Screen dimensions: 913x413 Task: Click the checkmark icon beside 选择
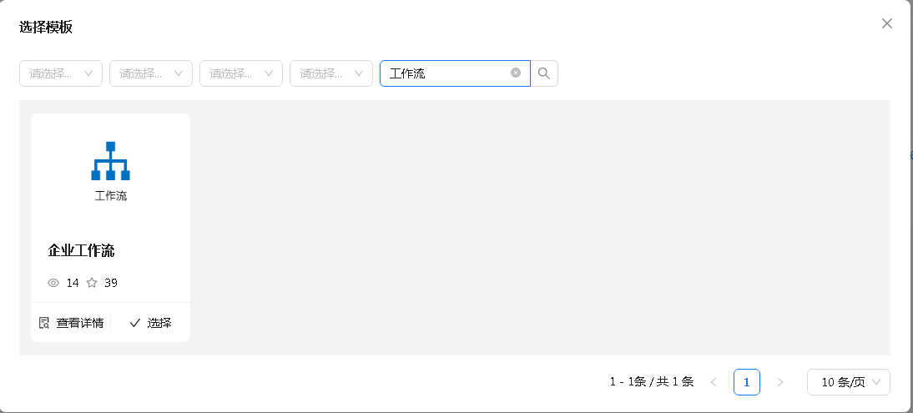coord(135,323)
